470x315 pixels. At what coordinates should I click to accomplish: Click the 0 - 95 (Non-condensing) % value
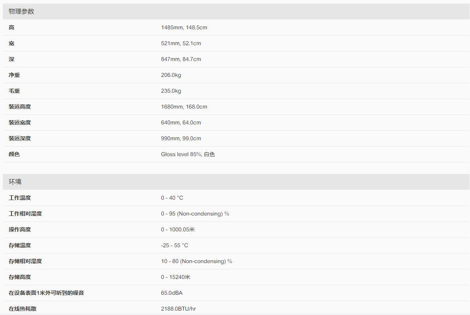tap(195, 214)
